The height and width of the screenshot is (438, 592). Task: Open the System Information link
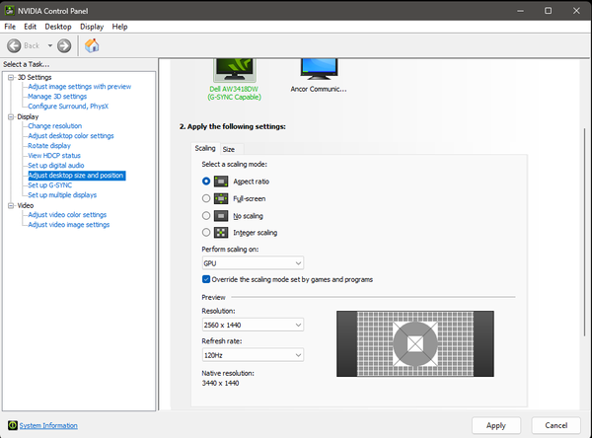[x=48, y=425]
